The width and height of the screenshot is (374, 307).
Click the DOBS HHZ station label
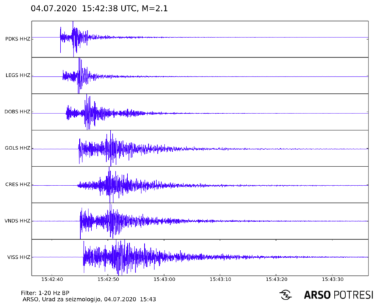click(x=18, y=111)
